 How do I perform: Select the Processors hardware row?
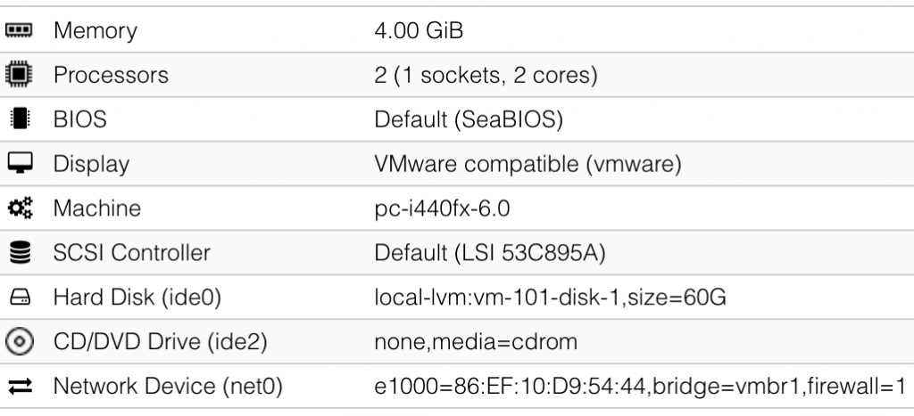coord(457,75)
